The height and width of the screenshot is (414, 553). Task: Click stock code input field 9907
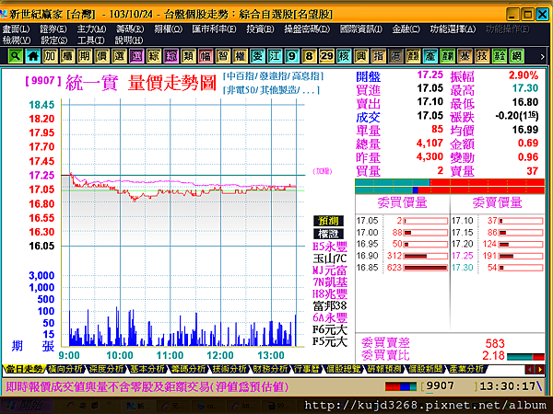pos(450,386)
